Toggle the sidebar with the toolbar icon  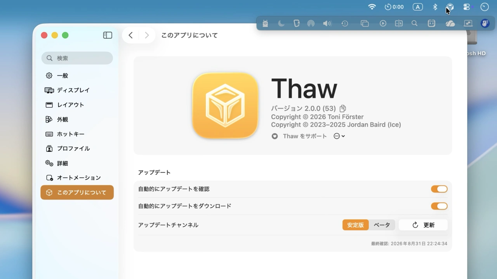(108, 35)
